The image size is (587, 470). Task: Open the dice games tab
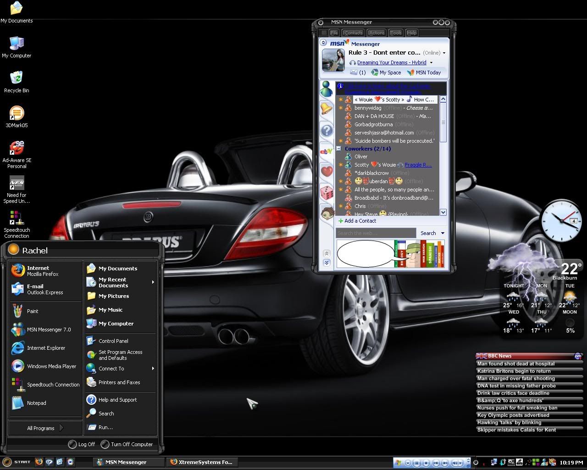pyautogui.click(x=327, y=193)
